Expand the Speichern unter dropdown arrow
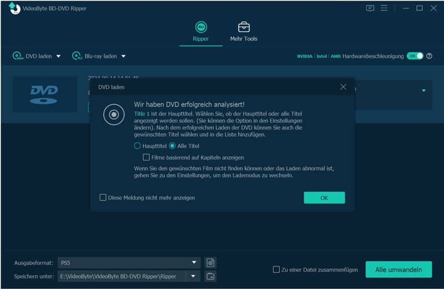The width and height of the screenshot is (444, 289). coord(193,276)
